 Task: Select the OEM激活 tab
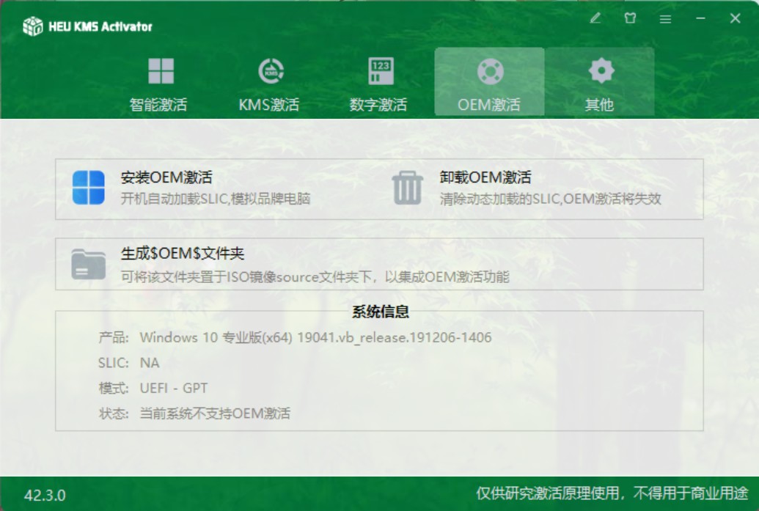point(489,82)
